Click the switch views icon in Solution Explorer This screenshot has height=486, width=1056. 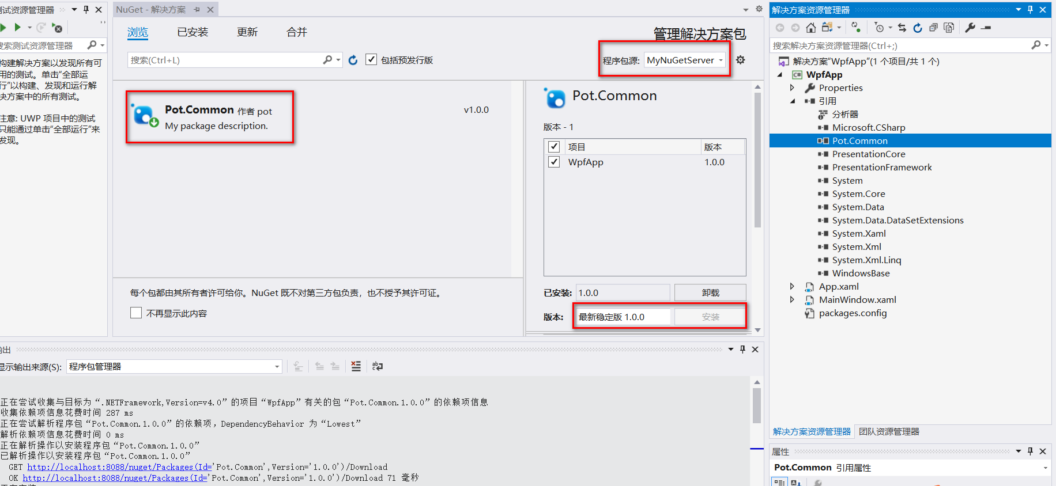click(x=827, y=28)
